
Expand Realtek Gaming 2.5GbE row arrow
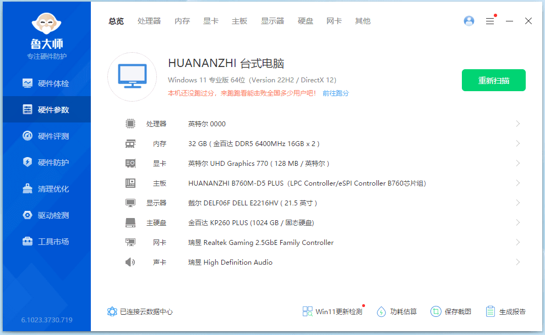tap(518, 242)
